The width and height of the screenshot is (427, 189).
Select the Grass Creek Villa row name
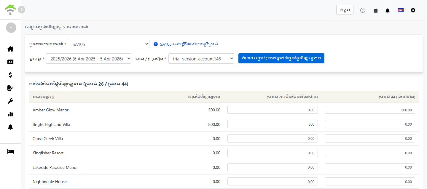click(48, 139)
